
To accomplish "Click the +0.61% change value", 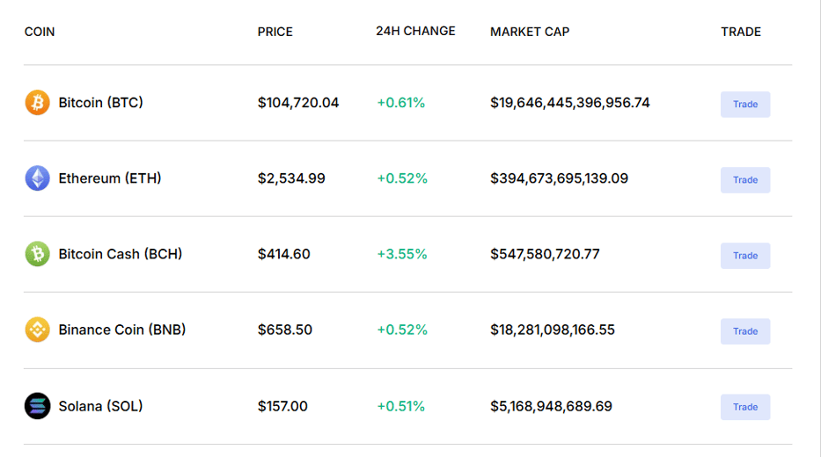I will [x=400, y=103].
